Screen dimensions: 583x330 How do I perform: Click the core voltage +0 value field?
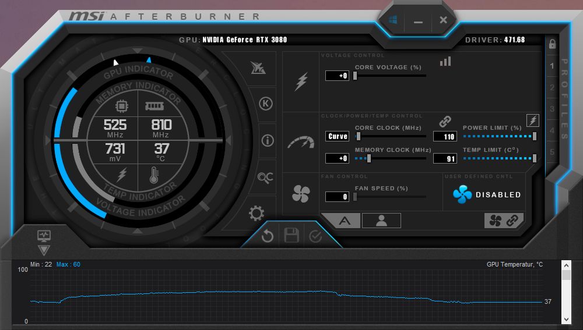337,76
